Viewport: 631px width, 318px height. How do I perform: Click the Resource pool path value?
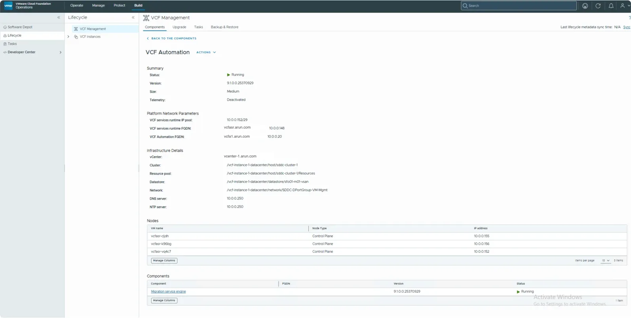(271, 174)
